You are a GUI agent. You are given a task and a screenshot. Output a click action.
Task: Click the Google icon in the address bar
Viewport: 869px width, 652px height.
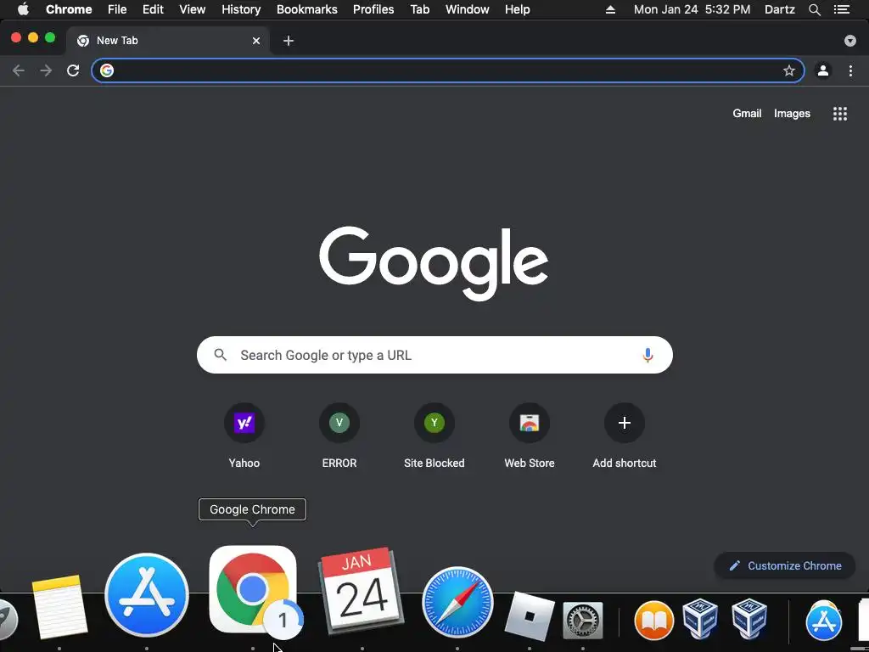(x=107, y=70)
